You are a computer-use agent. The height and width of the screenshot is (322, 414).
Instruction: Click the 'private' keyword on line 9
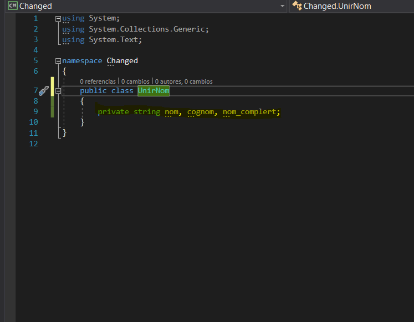click(113, 112)
